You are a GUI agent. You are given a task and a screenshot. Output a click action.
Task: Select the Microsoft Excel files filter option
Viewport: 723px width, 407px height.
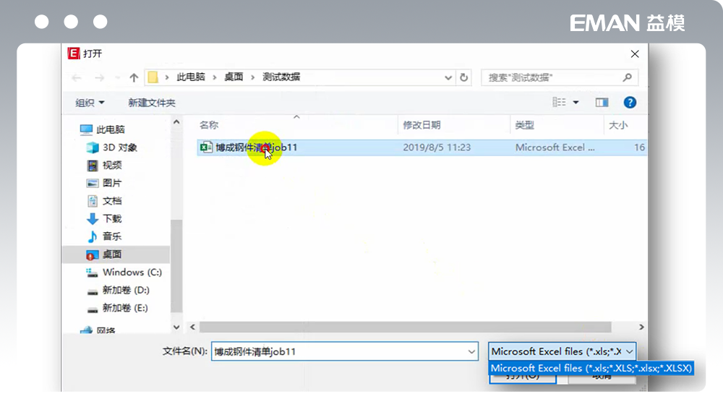pyautogui.click(x=591, y=369)
